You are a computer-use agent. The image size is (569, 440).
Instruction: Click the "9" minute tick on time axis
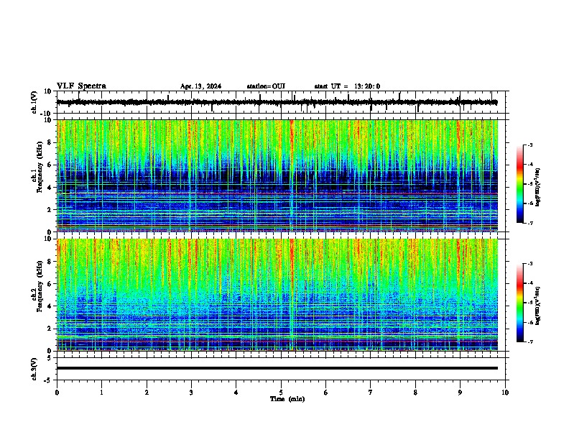(460, 393)
